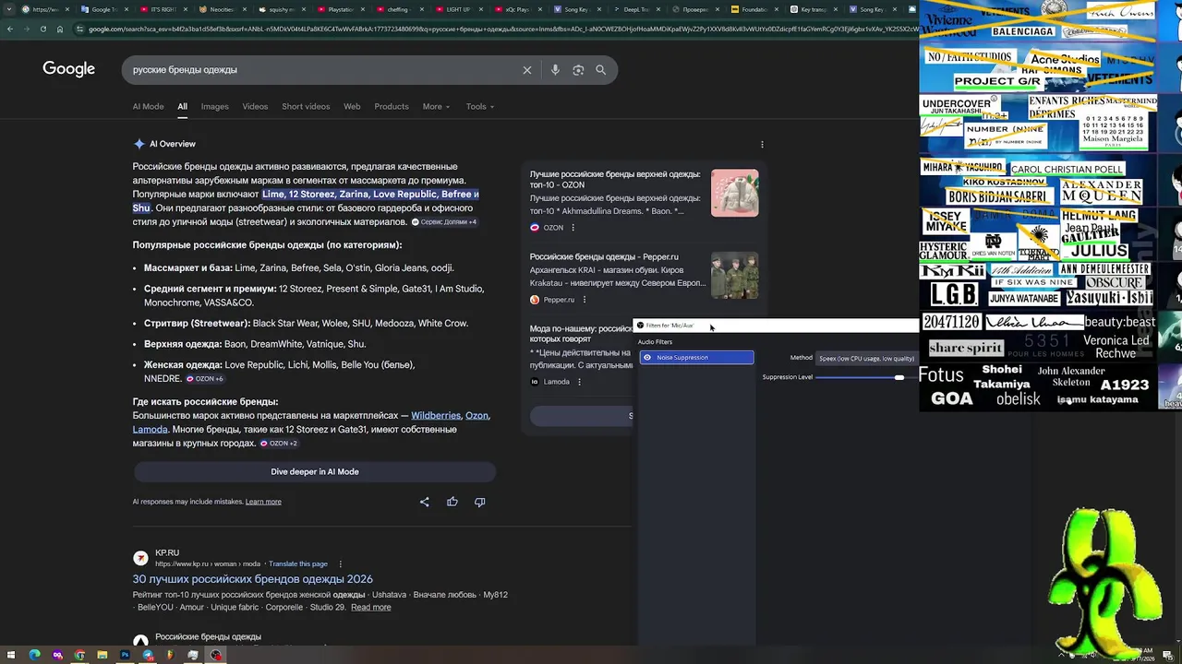
Task: Open the Windows Start menu
Action: coord(11,655)
